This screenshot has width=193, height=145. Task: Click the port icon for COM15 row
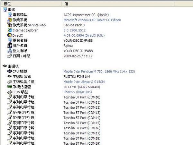10,123
